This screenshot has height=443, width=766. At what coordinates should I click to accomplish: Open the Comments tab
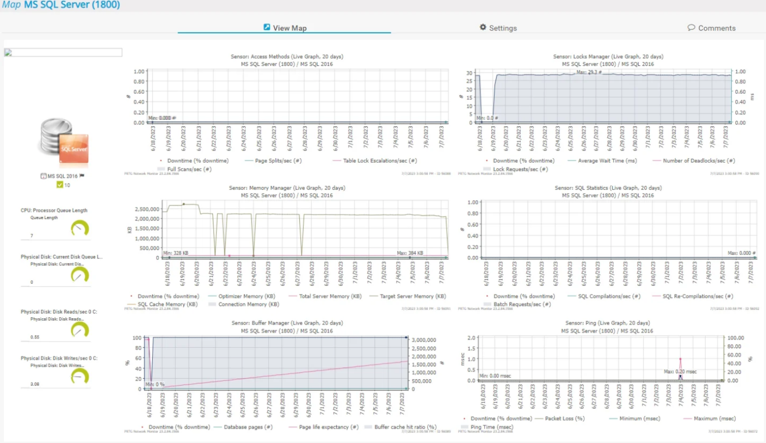pyautogui.click(x=717, y=28)
